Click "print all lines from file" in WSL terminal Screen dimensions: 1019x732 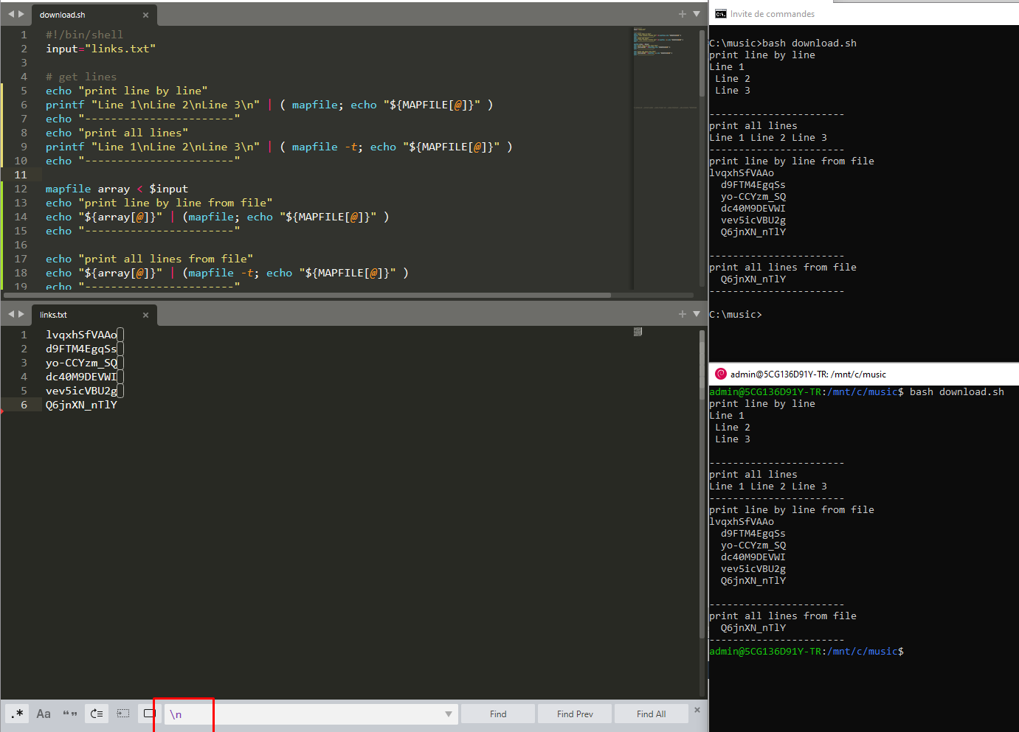pos(783,616)
